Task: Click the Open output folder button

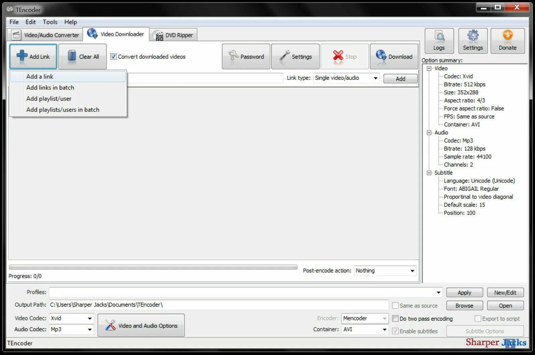Action: 505,305
